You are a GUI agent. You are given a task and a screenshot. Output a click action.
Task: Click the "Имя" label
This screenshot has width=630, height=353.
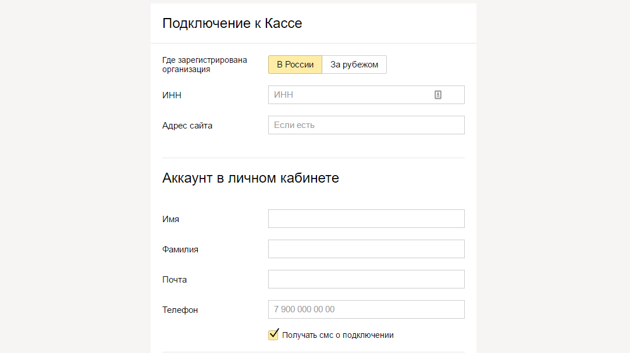pyautogui.click(x=170, y=219)
